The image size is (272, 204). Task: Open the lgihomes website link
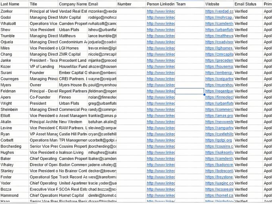[x=219, y=48]
